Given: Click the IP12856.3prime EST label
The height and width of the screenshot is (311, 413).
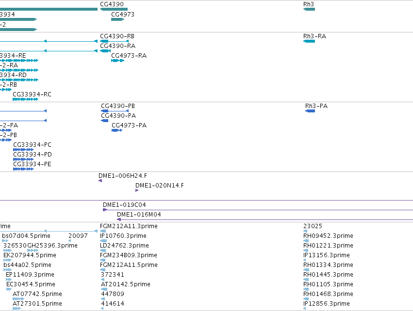Looking at the screenshot, I should pos(326,304).
